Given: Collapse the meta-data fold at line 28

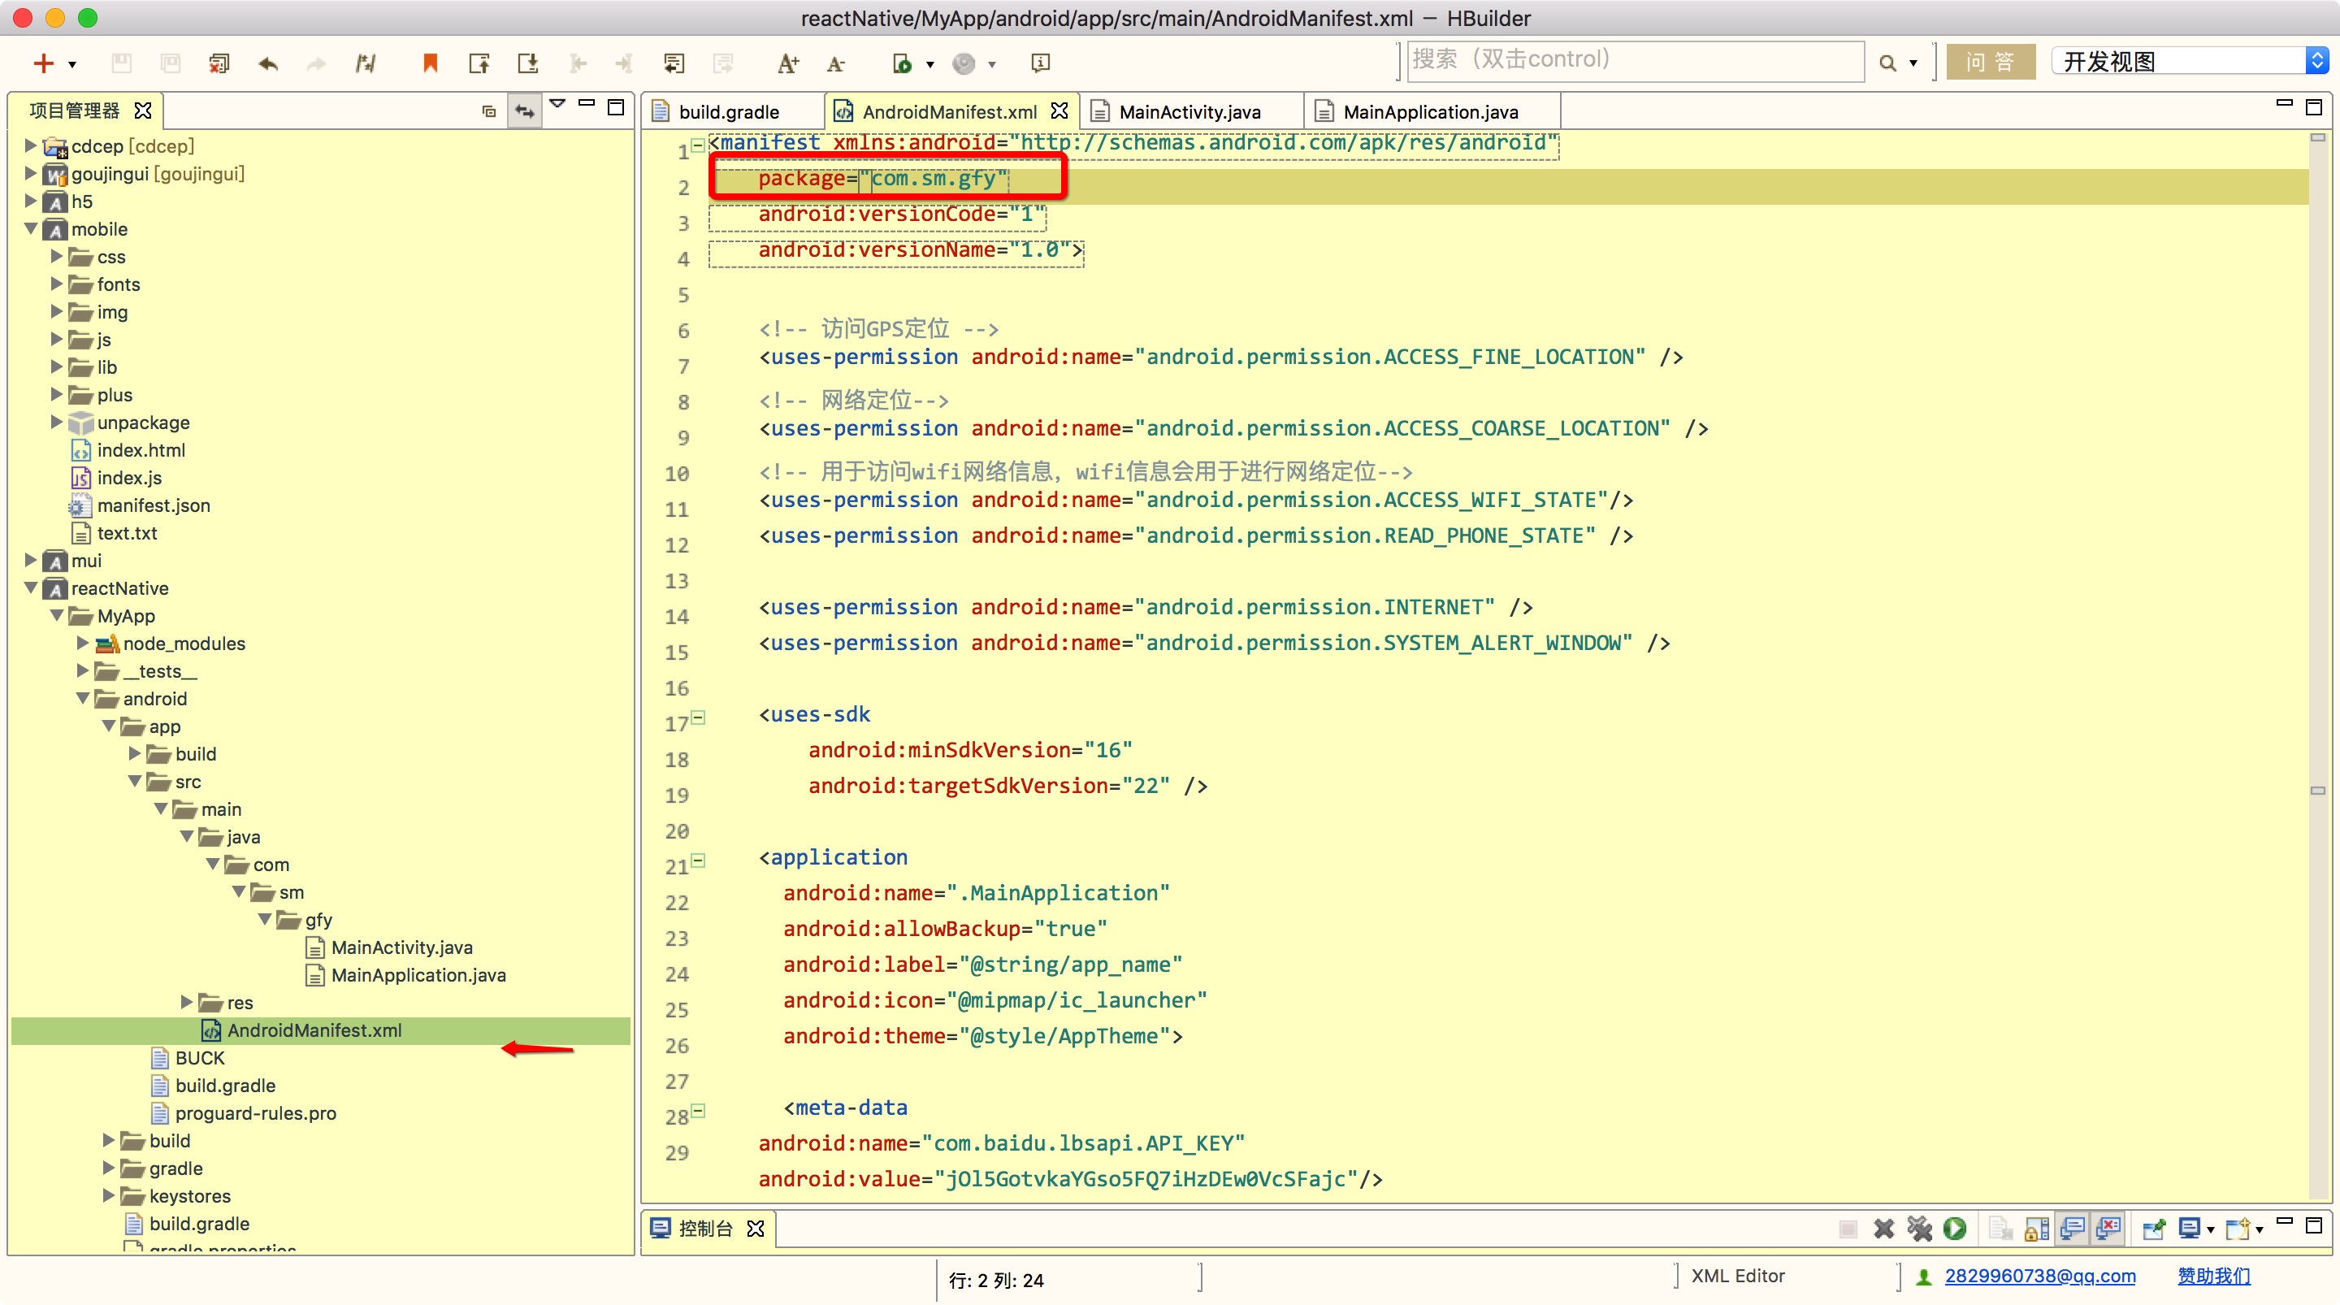Looking at the screenshot, I should pos(698,1111).
